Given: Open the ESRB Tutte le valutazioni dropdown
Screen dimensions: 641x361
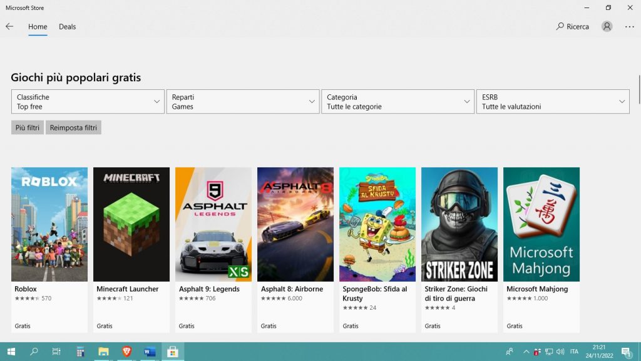Looking at the screenshot, I should coord(553,101).
